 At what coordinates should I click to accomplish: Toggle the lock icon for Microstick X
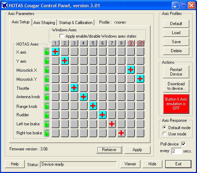click(x=46, y=70)
